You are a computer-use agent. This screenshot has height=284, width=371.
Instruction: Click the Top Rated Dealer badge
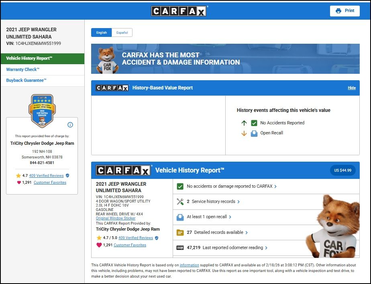[x=42, y=110]
